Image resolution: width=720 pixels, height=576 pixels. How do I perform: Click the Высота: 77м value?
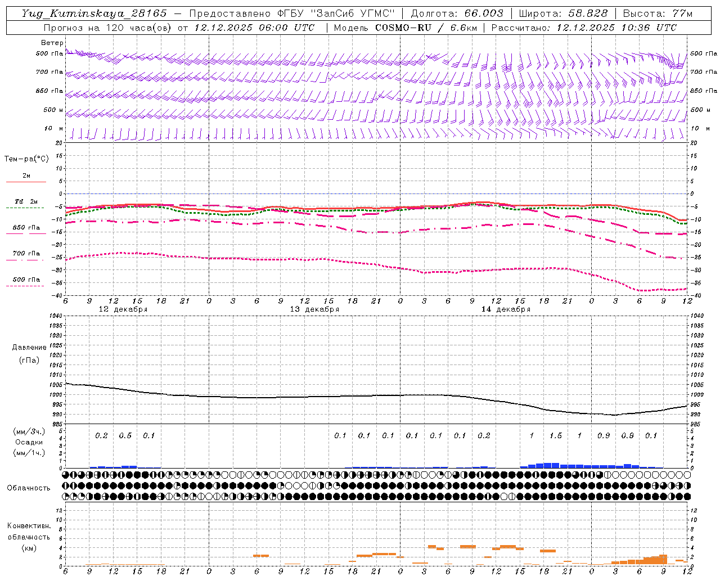[658, 13]
